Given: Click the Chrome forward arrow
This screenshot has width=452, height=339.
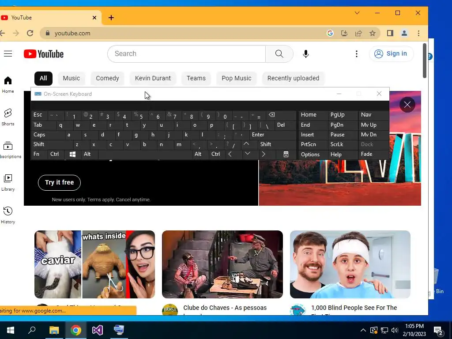Looking at the screenshot, I should (16, 33).
